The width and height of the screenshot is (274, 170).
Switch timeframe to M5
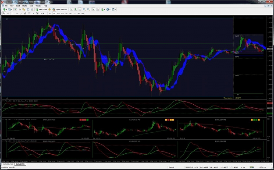click(x=54, y=13)
